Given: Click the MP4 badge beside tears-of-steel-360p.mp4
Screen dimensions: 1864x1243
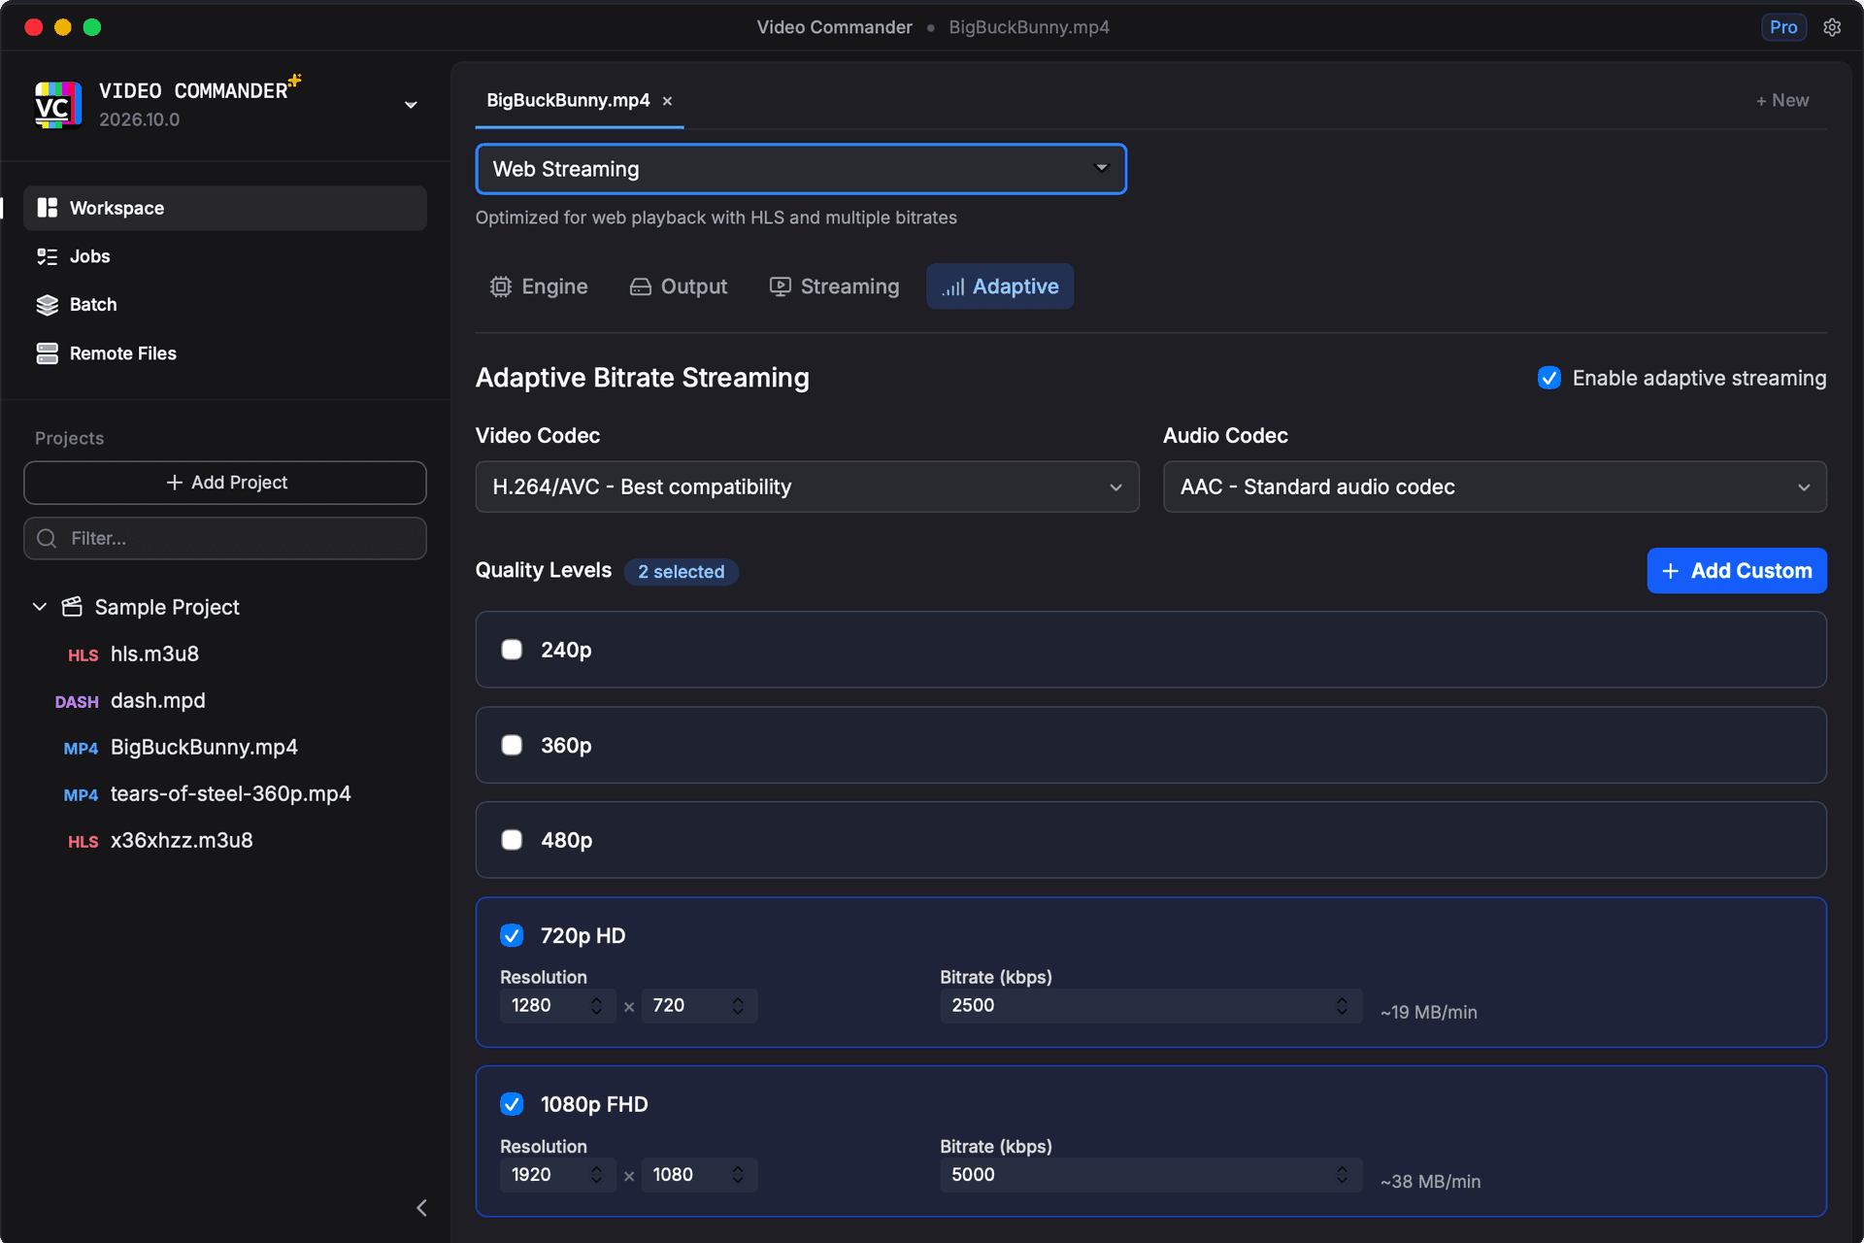Looking at the screenshot, I should (81, 795).
